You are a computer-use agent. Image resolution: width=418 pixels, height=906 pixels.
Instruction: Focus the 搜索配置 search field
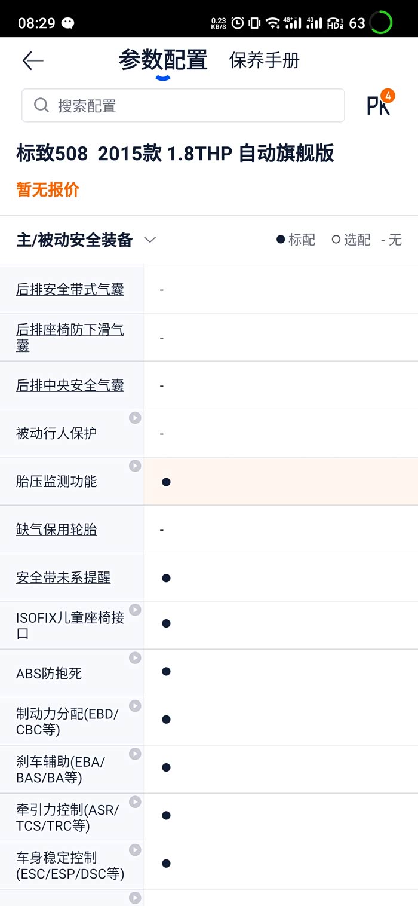(x=183, y=106)
